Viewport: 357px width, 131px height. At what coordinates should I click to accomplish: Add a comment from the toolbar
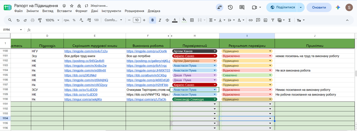click(x=258, y=20)
